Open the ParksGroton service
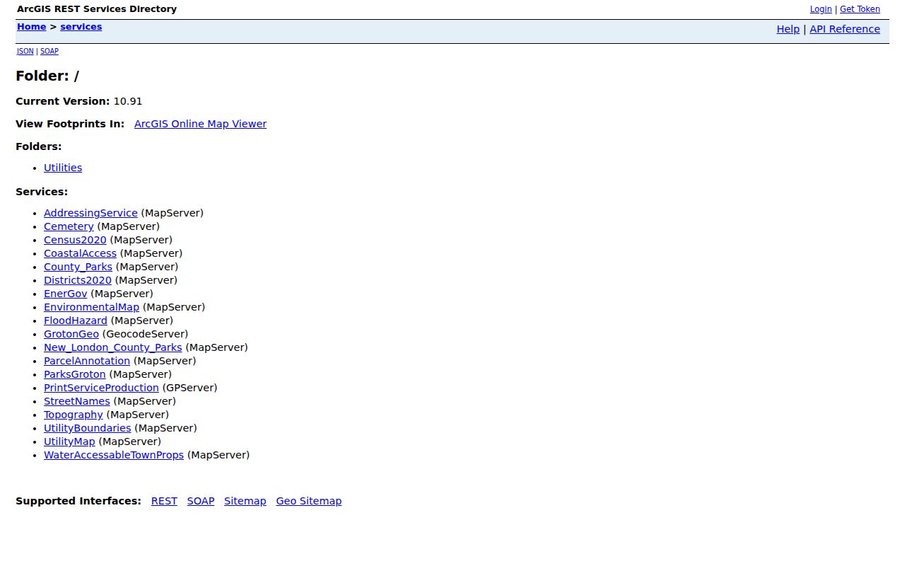The image size is (905, 566). coord(74,374)
